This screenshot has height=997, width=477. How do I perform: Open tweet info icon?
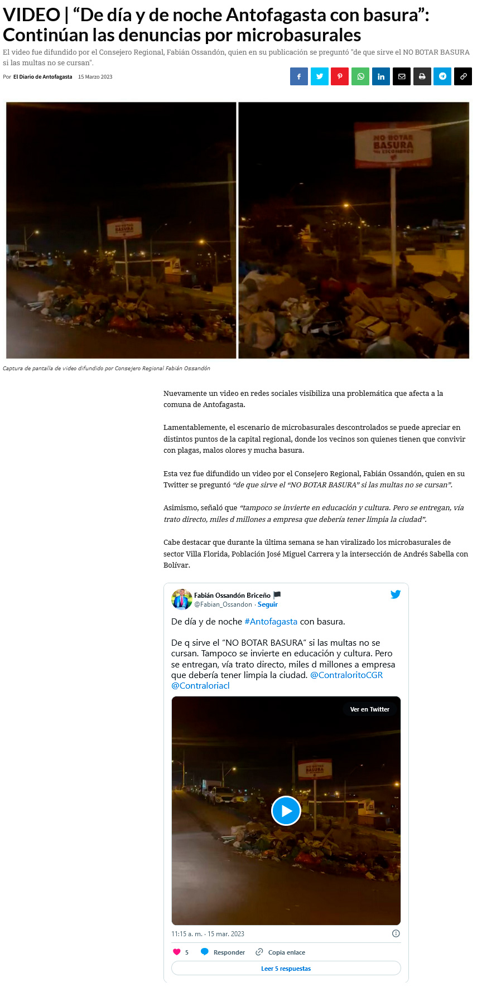(396, 933)
